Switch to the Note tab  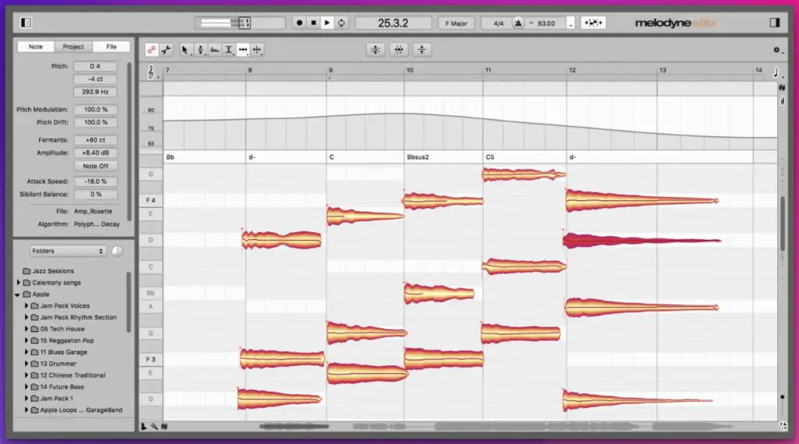click(x=36, y=46)
